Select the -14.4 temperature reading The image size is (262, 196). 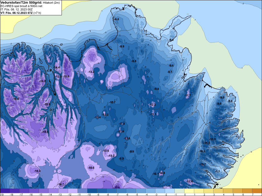[x=57, y=67]
